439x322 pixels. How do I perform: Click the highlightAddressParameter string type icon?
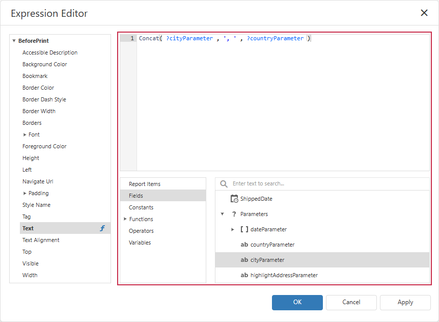(244, 275)
